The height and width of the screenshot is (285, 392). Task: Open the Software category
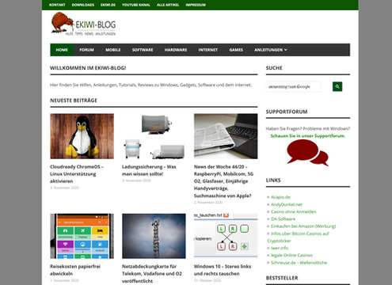(143, 50)
